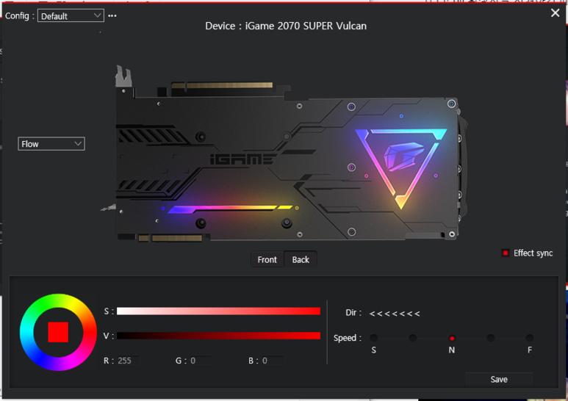This screenshot has width=568, height=401.
Task: Open the Config Default dropdown
Action: [71, 15]
